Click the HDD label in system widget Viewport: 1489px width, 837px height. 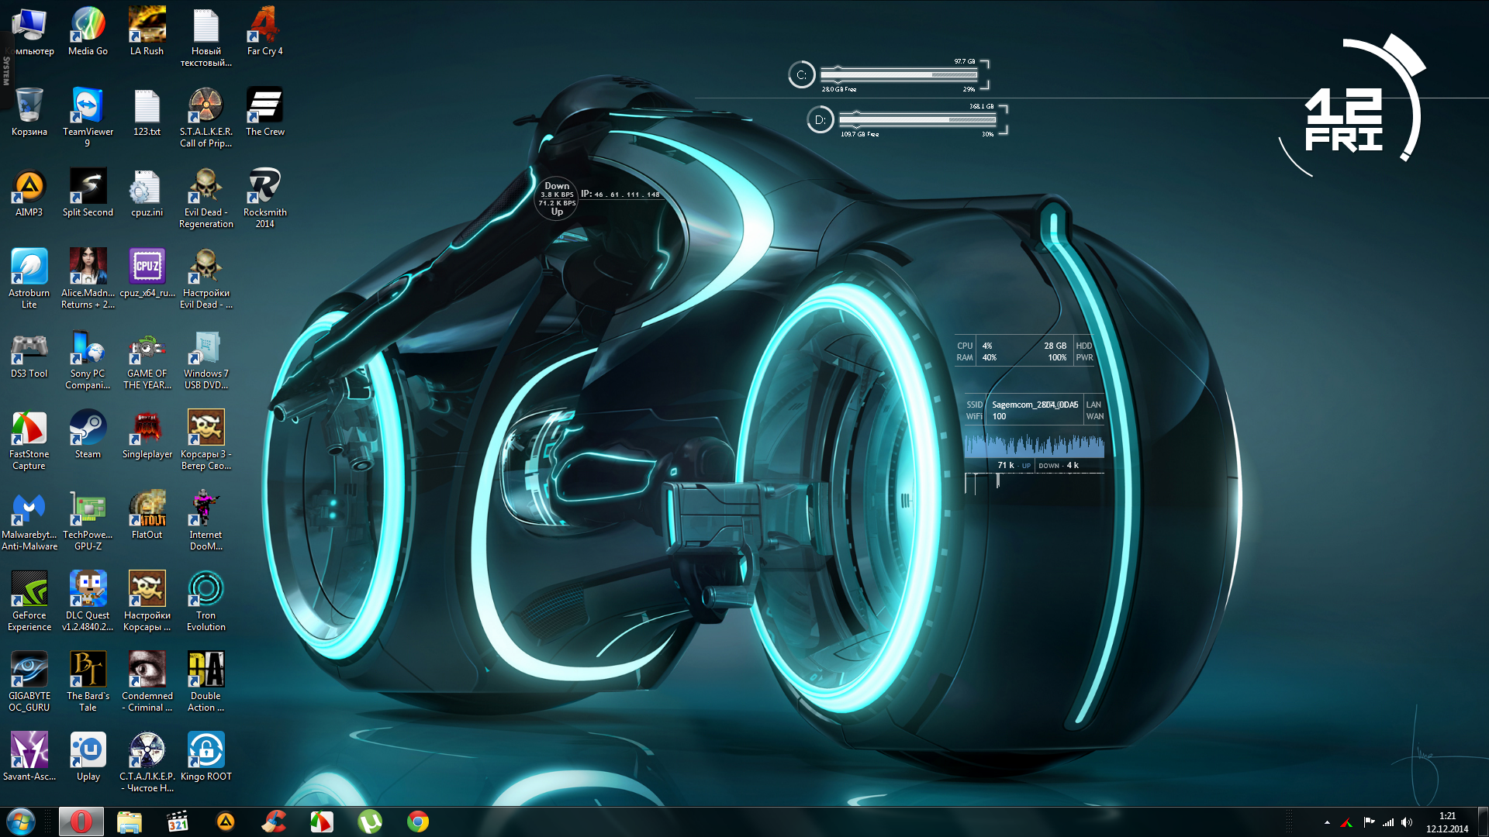[1083, 346]
